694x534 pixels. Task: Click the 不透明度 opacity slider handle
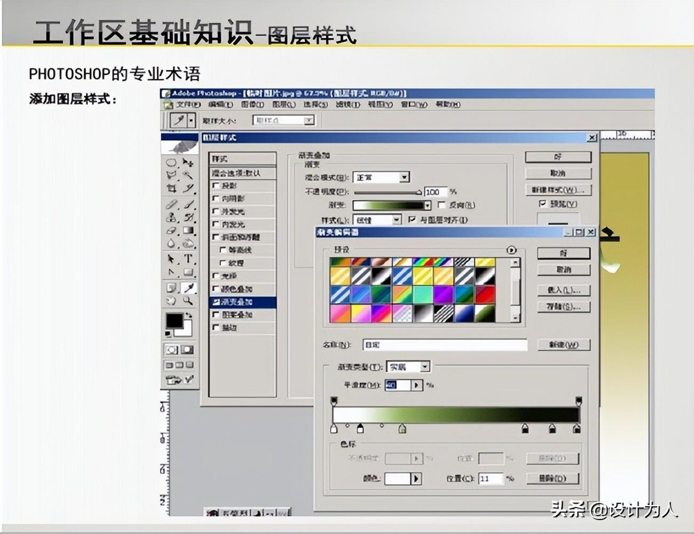click(x=419, y=192)
